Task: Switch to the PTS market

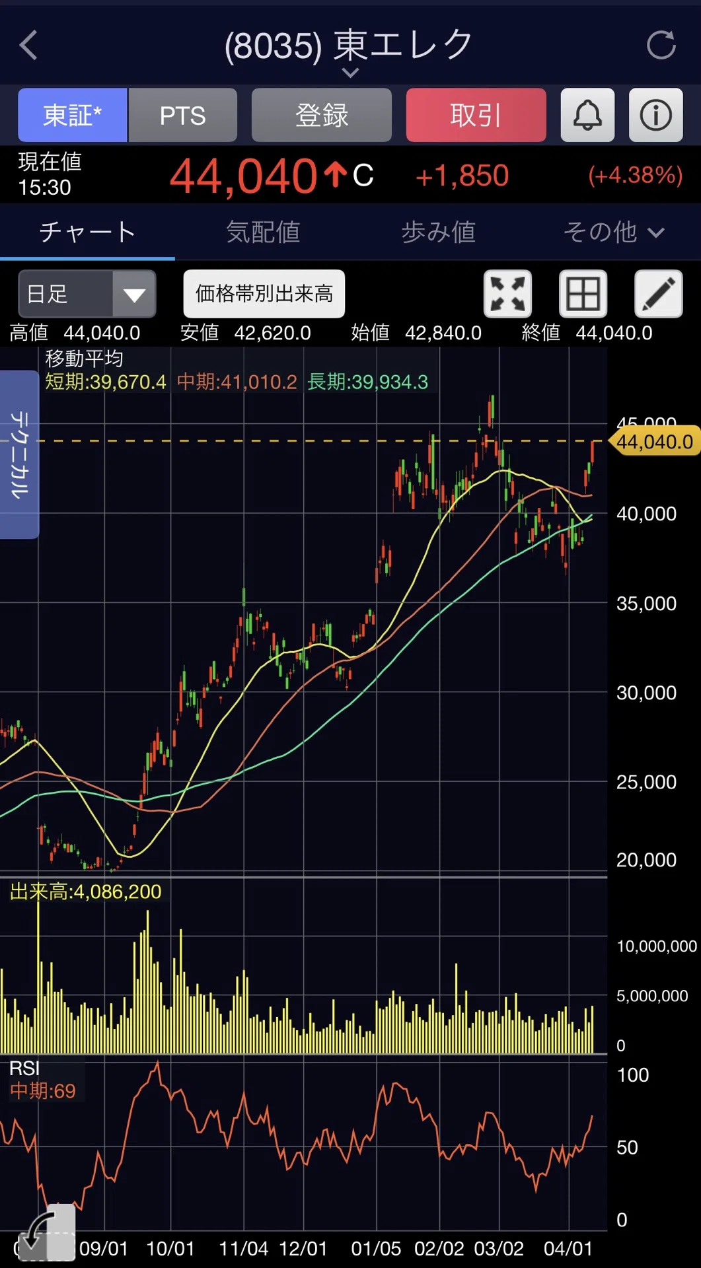Action: coord(183,115)
